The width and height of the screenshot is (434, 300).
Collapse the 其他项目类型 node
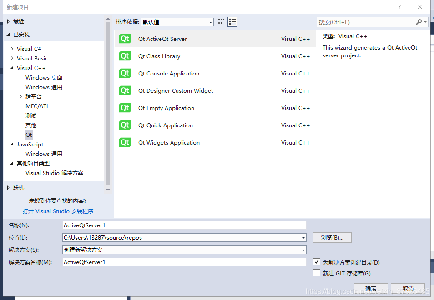[x=12, y=163]
